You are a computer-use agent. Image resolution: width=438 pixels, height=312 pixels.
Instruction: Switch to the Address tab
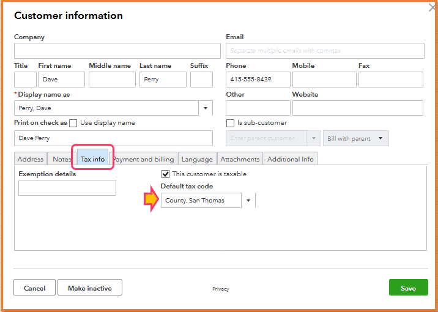click(x=31, y=159)
